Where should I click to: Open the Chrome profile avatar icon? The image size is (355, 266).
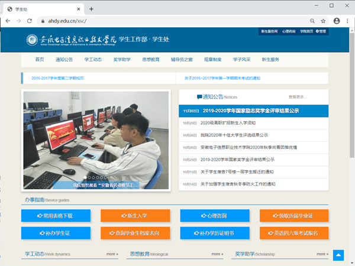[335, 21]
